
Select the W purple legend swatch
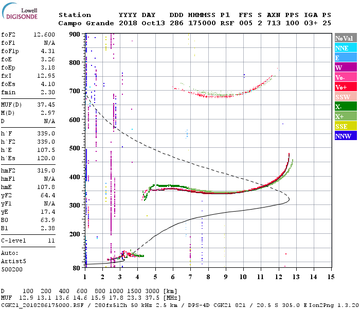pyautogui.click(x=346, y=67)
